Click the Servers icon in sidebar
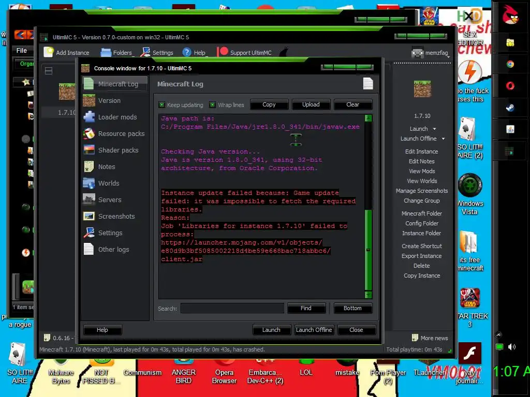Viewport: 530px width, 397px height. (89, 200)
